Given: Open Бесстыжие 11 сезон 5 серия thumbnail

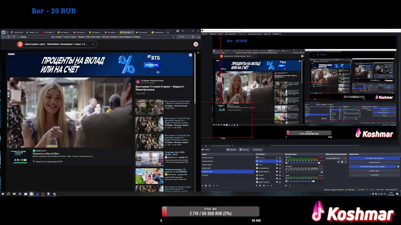Looking at the screenshot, I should 149,107.
